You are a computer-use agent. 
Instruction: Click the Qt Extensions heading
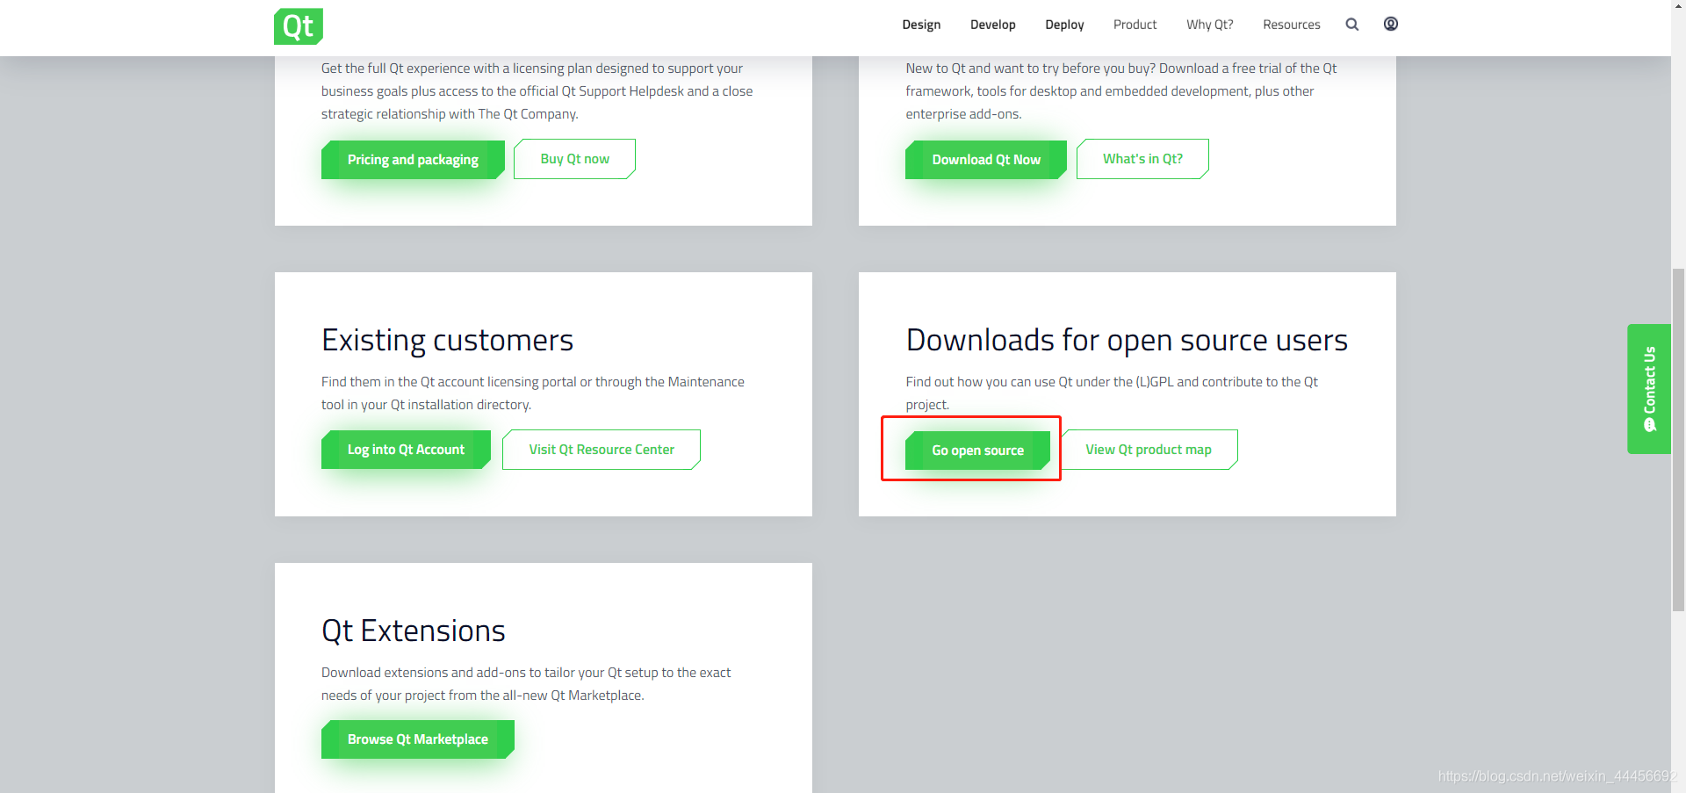click(x=414, y=631)
